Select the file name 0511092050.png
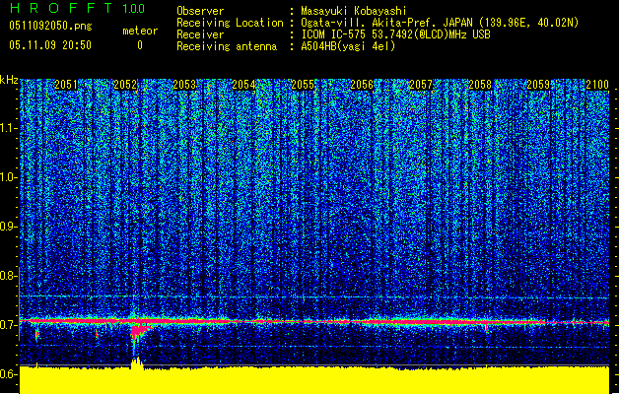 coord(50,26)
